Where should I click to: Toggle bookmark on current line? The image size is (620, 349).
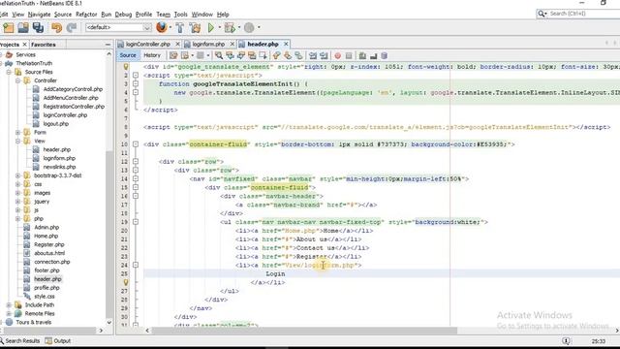(x=298, y=55)
